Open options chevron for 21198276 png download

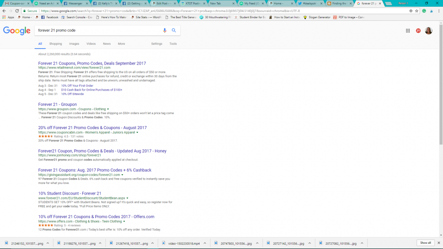(x=100, y=243)
